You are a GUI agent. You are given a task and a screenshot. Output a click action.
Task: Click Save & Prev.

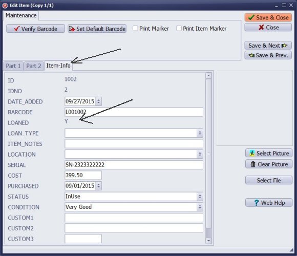268,55
